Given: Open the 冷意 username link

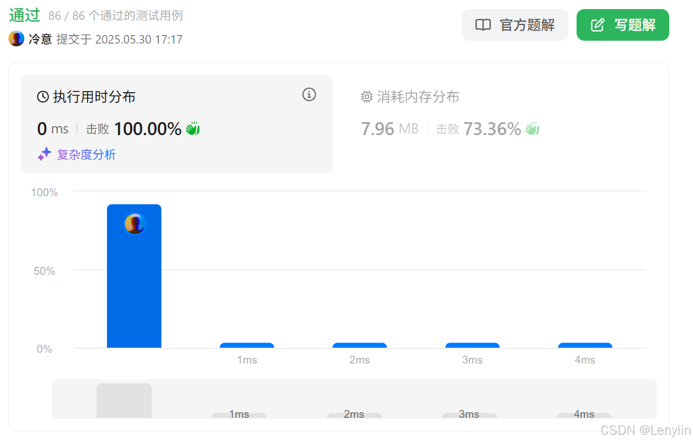Looking at the screenshot, I should click(40, 39).
